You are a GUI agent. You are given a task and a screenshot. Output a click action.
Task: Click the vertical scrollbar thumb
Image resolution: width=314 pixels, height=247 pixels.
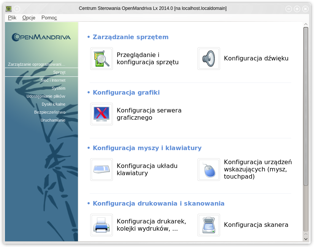coord(306,106)
